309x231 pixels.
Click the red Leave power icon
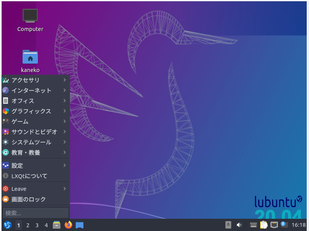[5, 189]
